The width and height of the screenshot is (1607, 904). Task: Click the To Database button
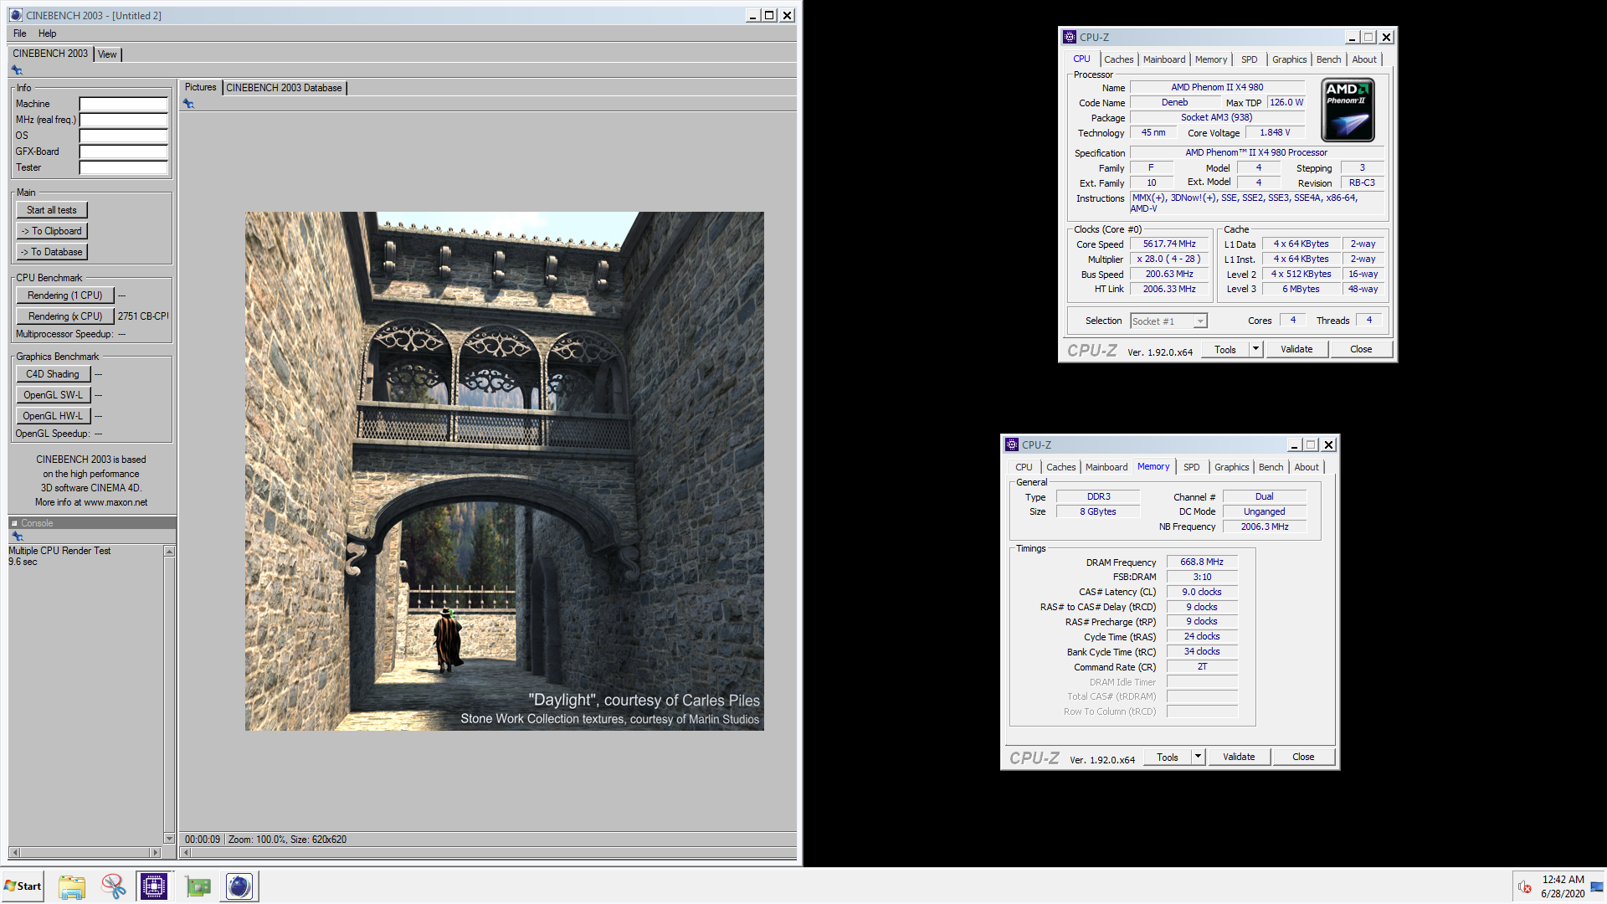click(x=52, y=252)
